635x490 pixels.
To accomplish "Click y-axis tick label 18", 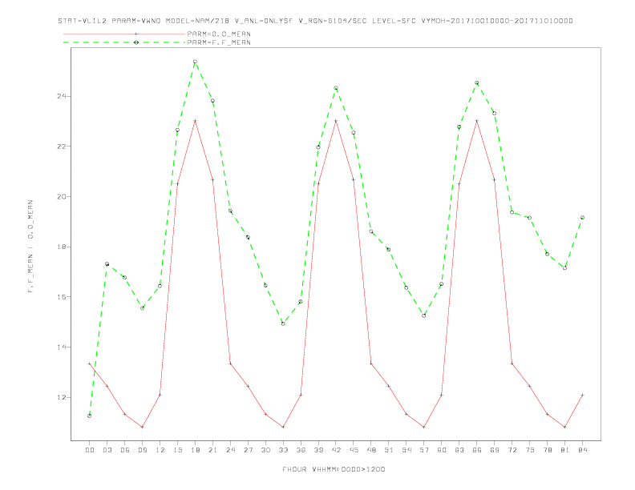I will [62, 247].
